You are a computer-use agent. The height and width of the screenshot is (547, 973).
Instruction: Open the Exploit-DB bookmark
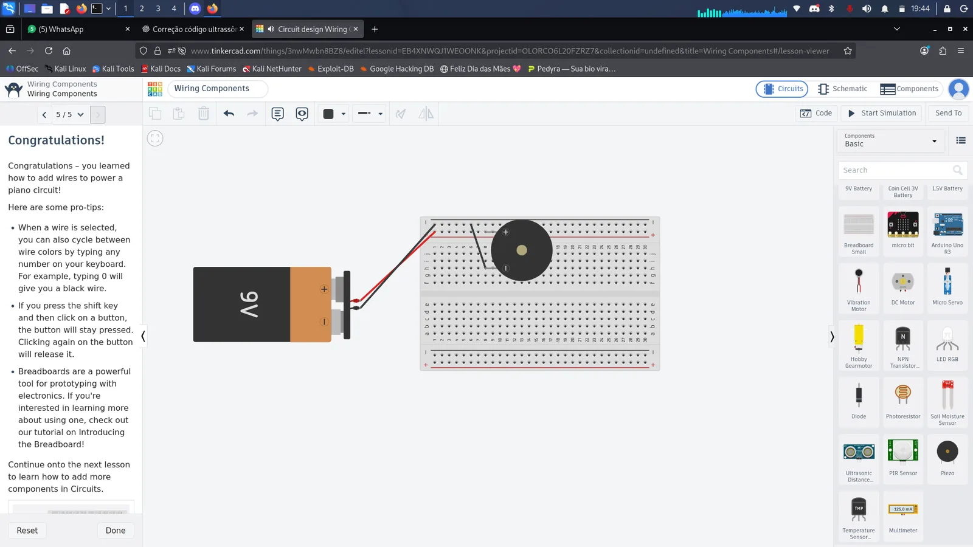[x=331, y=69]
